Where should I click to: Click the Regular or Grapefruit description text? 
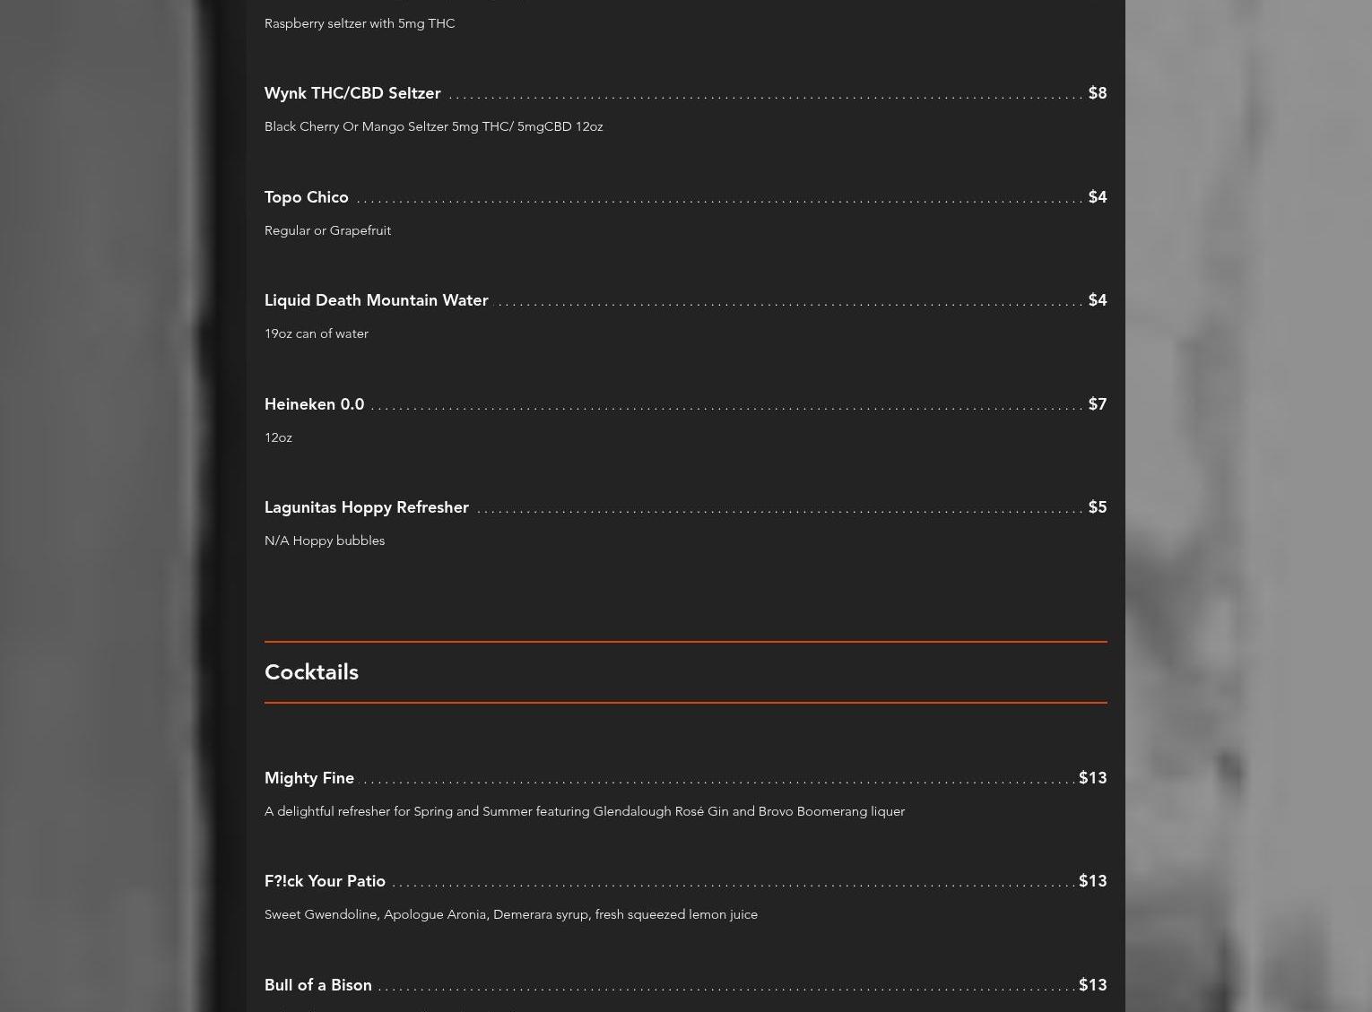327,230
